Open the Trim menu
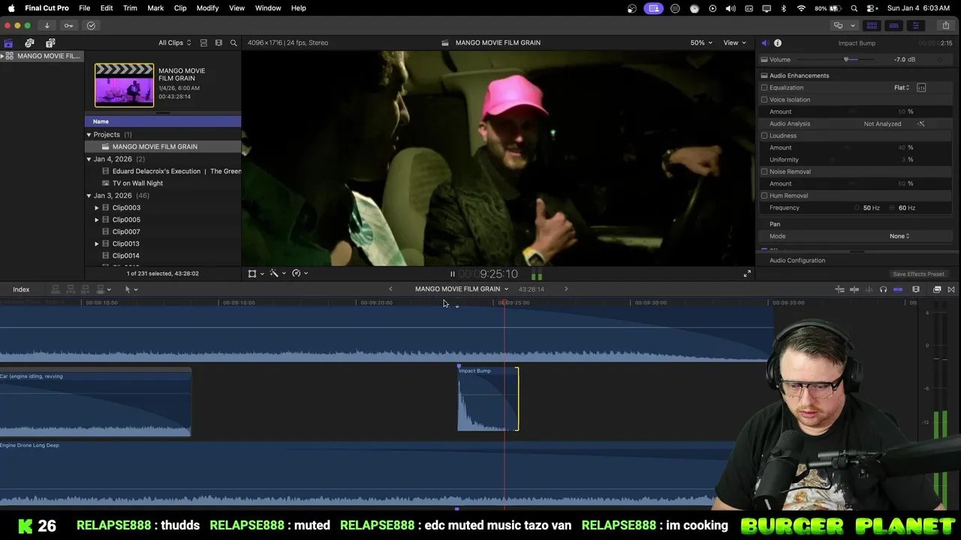This screenshot has width=961, height=540. [x=130, y=8]
